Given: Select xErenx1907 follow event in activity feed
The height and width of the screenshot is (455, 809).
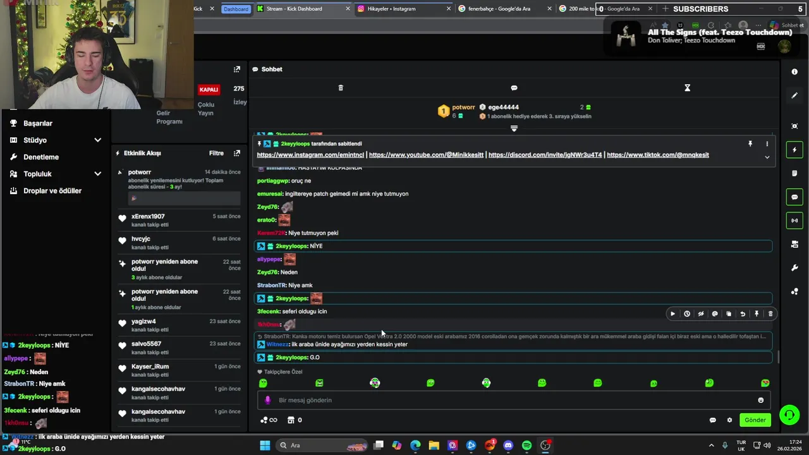Looking at the screenshot, I should 179,221.
